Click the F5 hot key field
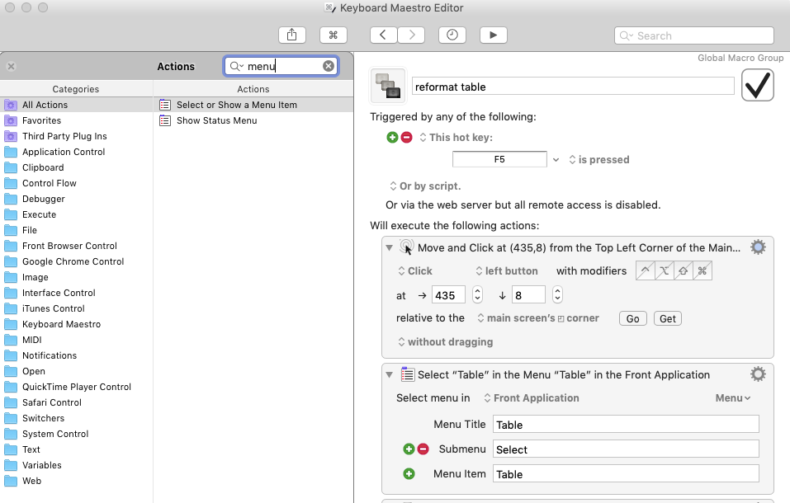 [x=499, y=159]
